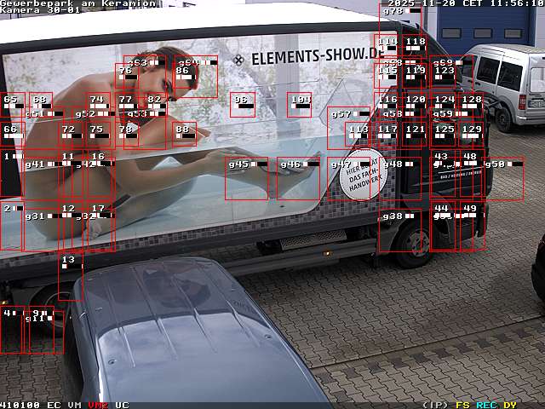The width and height of the screenshot is (545, 409).
Task: Select detection region g46
Action: 298,178
